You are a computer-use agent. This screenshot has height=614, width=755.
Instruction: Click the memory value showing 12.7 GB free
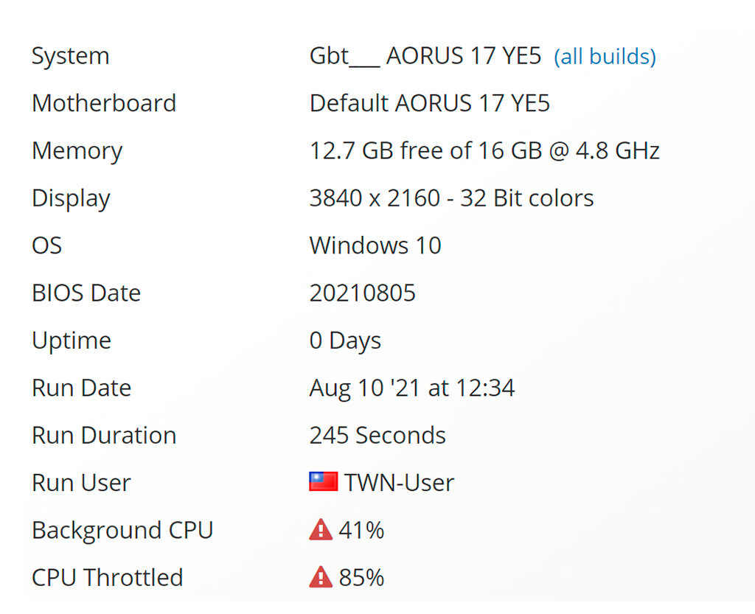click(x=484, y=150)
